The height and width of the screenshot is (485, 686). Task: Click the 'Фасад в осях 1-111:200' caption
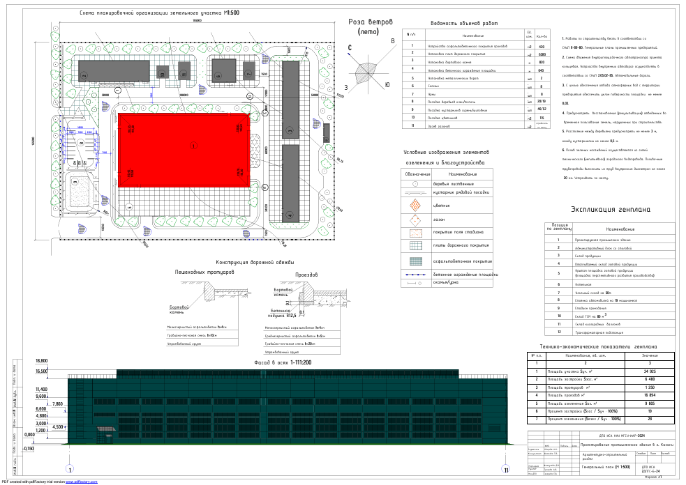[282, 363]
